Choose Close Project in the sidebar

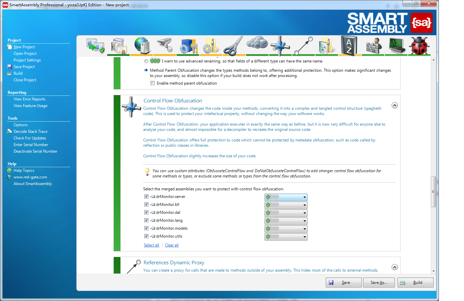[x=25, y=80]
